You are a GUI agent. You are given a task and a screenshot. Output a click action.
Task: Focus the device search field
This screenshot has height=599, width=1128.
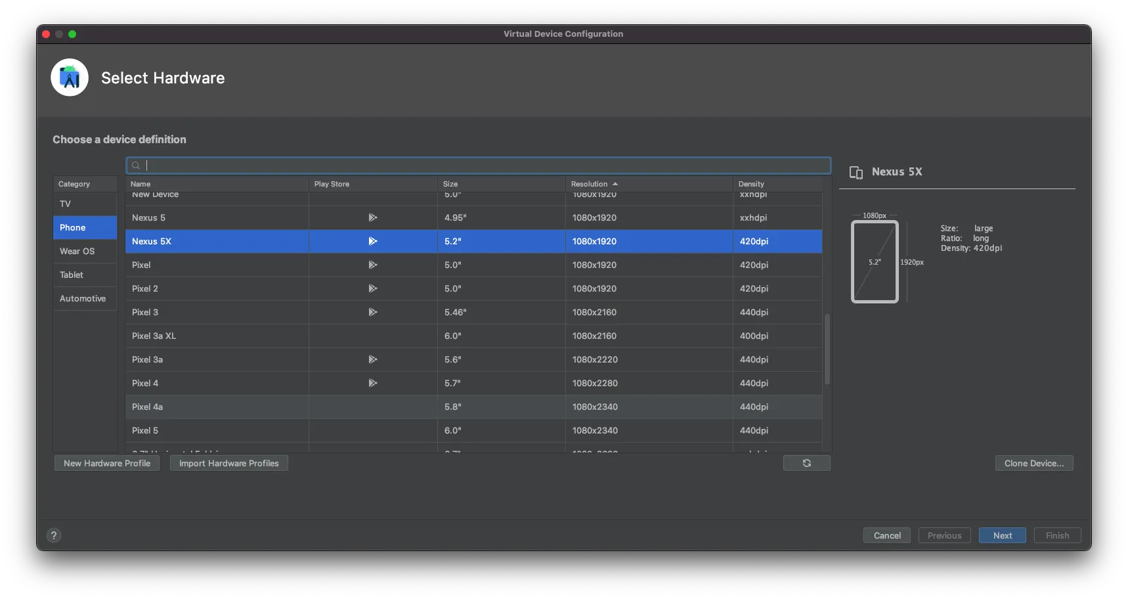479,166
